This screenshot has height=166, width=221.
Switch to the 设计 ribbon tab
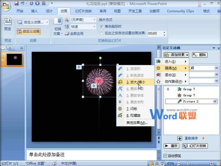tap(49, 11)
